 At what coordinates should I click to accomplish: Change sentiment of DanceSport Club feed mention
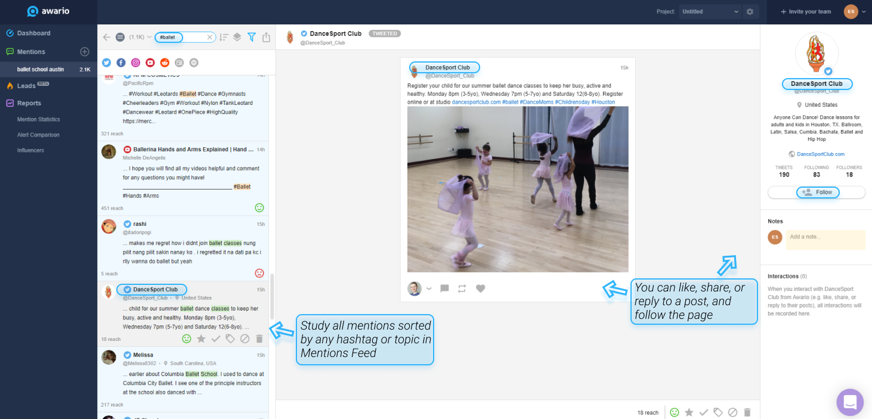click(x=187, y=339)
